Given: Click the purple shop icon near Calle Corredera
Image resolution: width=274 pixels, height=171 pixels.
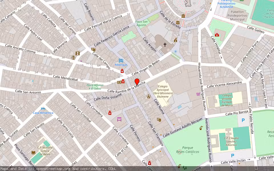Looking at the screenshot, I should tap(119, 119).
